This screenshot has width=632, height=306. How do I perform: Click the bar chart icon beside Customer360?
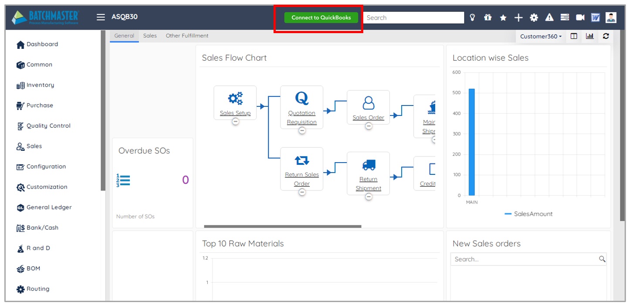[590, 36]
